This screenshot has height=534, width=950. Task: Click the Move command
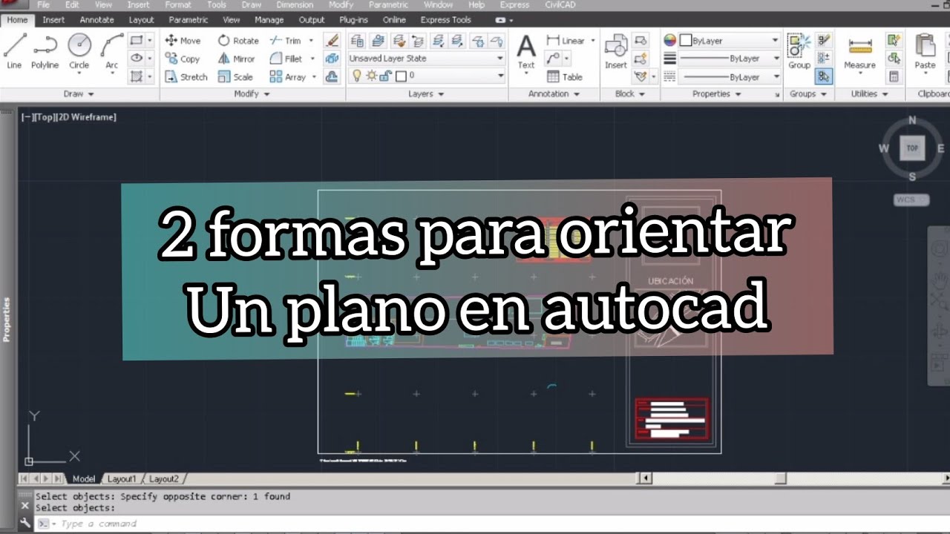pyautogui.click(x=183, y=41)
